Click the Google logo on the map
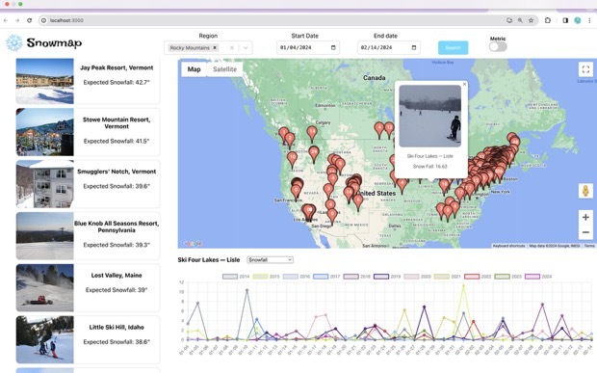 pyautogui.click(x=192, y=243)
